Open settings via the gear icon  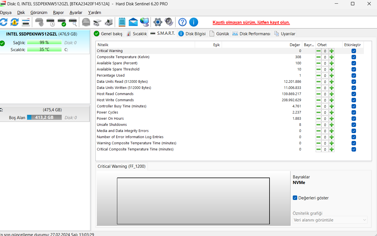pos(158,22)
